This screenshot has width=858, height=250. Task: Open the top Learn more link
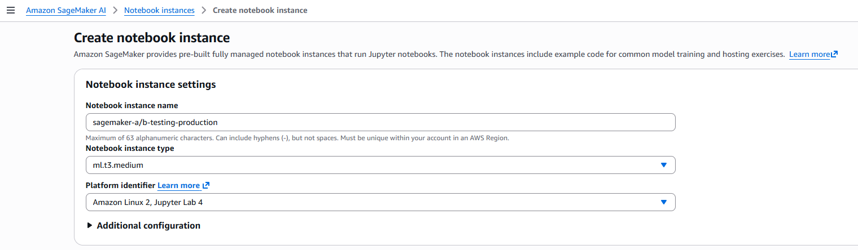[x=809, y=55]
